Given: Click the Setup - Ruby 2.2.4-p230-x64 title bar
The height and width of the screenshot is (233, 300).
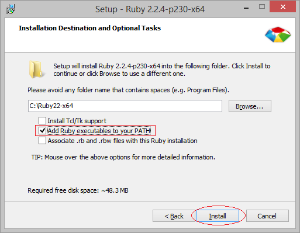Looking at the screenshot, I should pos(150,9).
